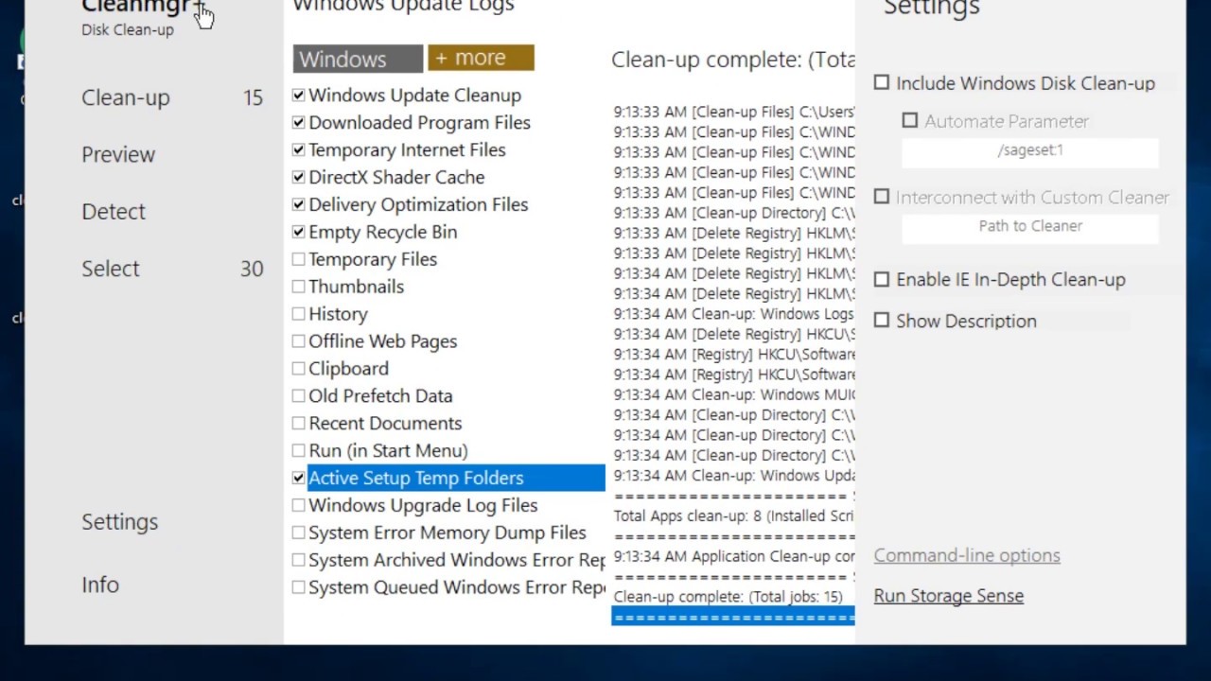Enable the Temporary Files checkbox
The height and width of the screenshot is (681, 1211).
coord(299,259)
